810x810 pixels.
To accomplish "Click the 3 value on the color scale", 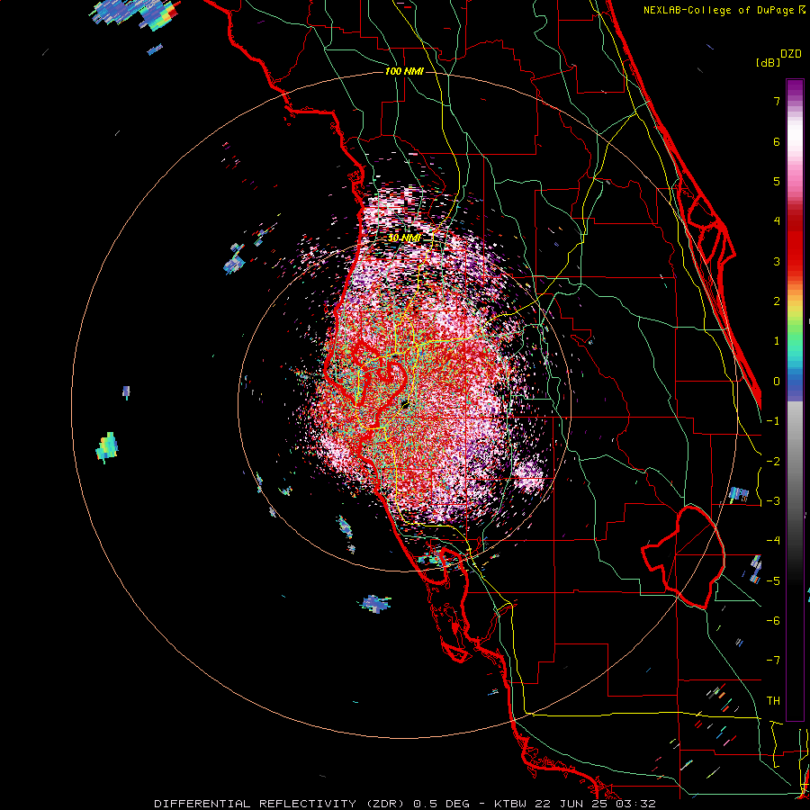I will click(x=777, y=261).
